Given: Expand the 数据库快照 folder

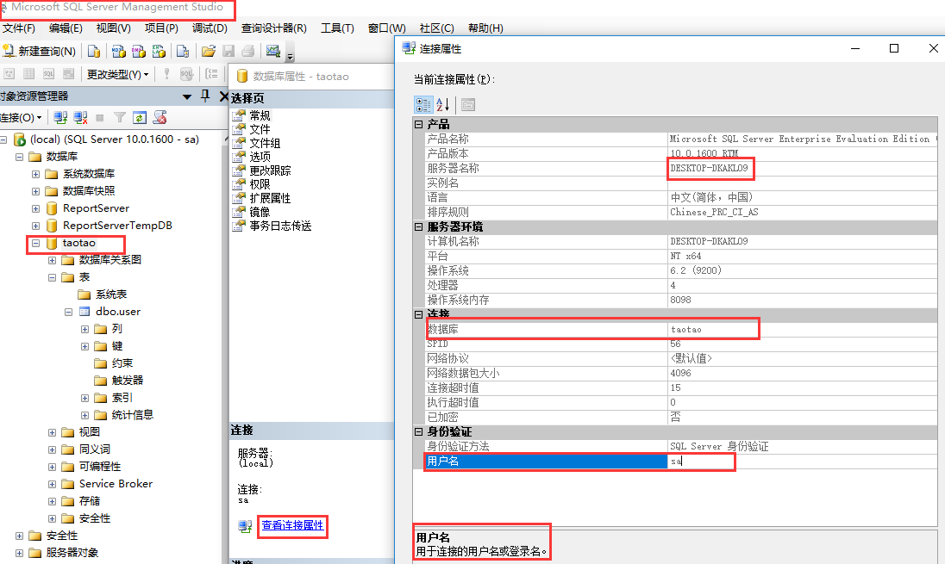Looking at the screenshot, I should (35, 191).
